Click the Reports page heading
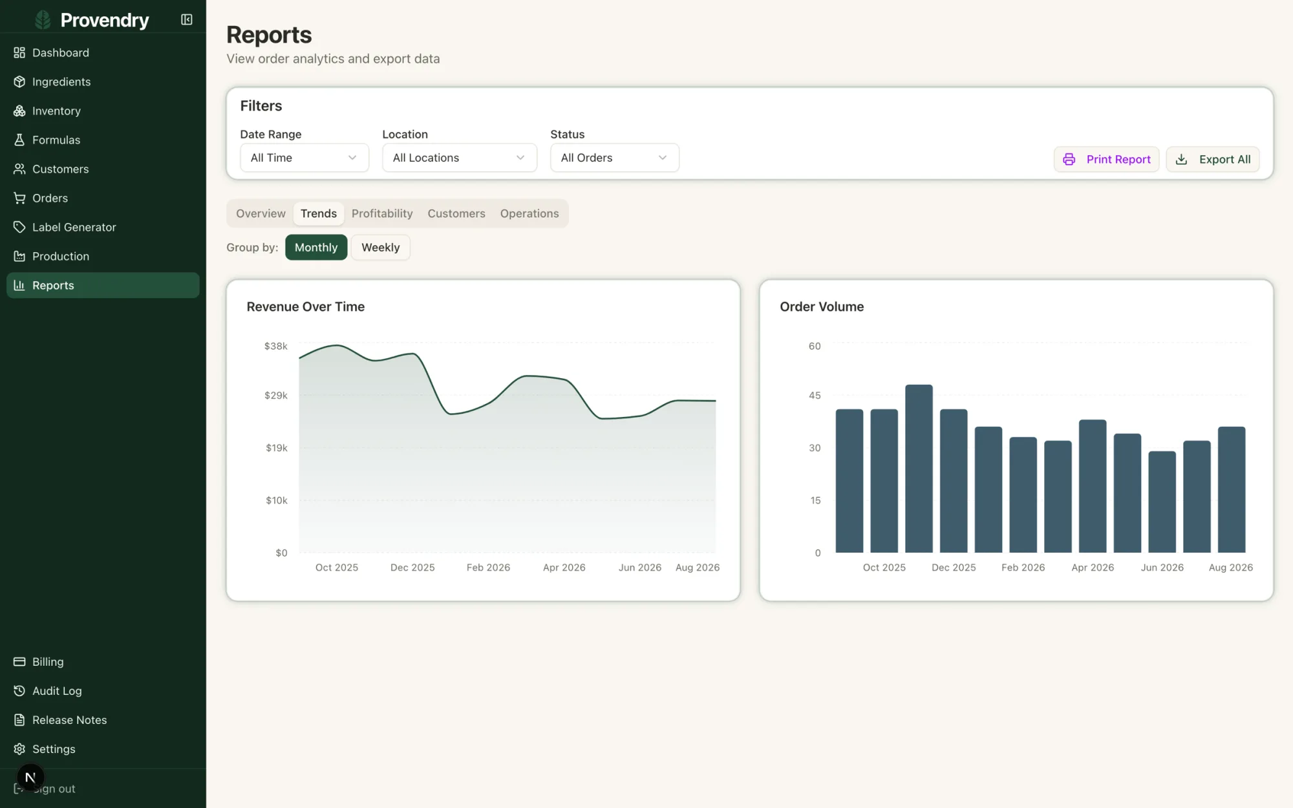The image size is (1293, 808). coord(269,35)
